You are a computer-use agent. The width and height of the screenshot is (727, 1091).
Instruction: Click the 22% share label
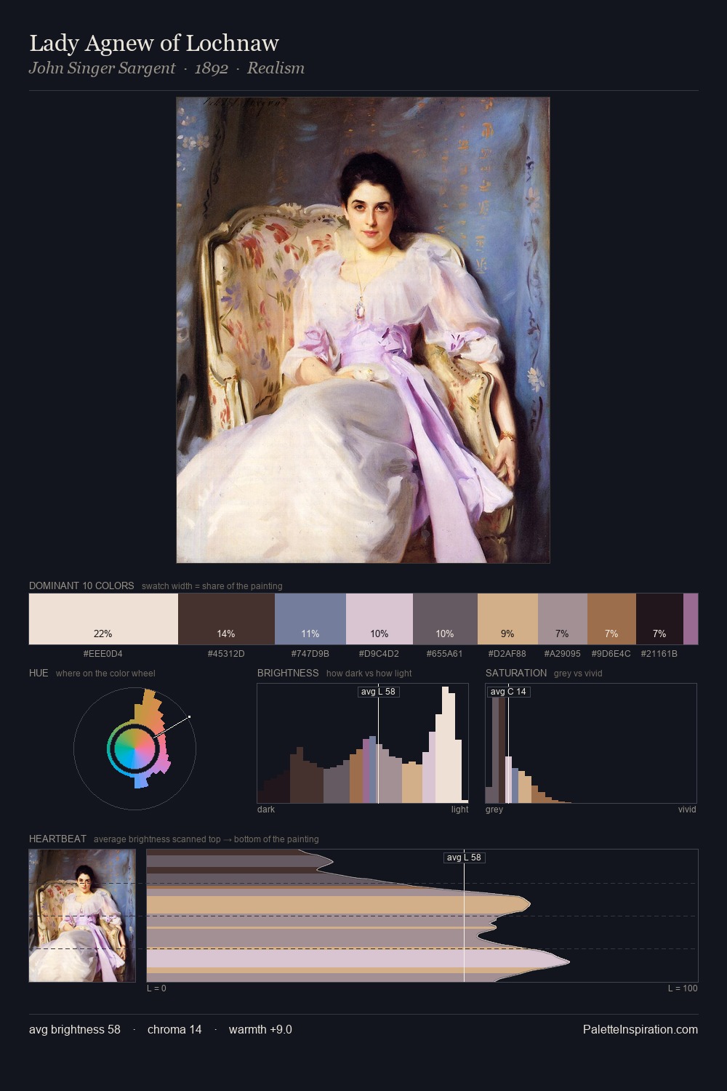pos(103,634)
